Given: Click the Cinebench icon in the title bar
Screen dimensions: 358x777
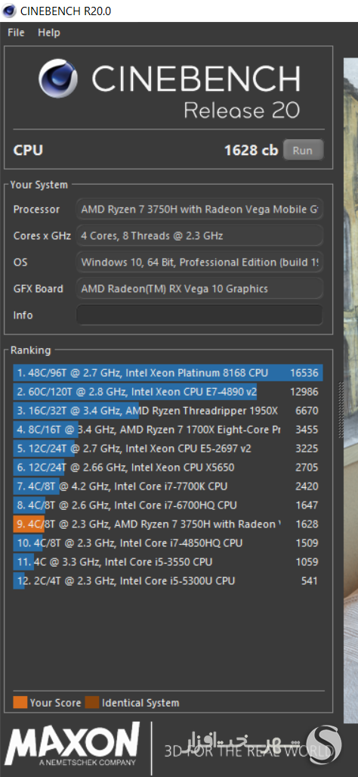Looking at the screenshot, I should click(8, 11).
